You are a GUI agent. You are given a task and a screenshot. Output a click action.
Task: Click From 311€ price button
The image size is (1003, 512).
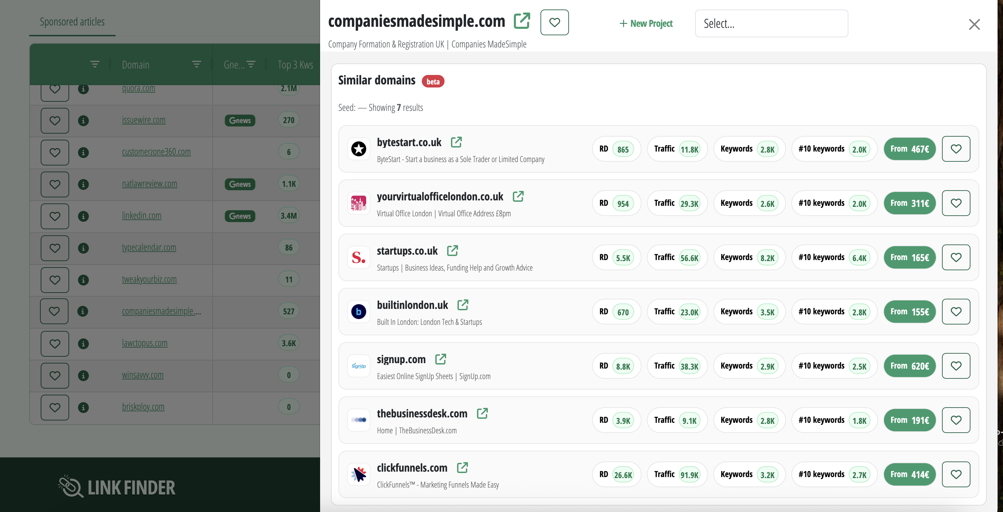point(909,203)
